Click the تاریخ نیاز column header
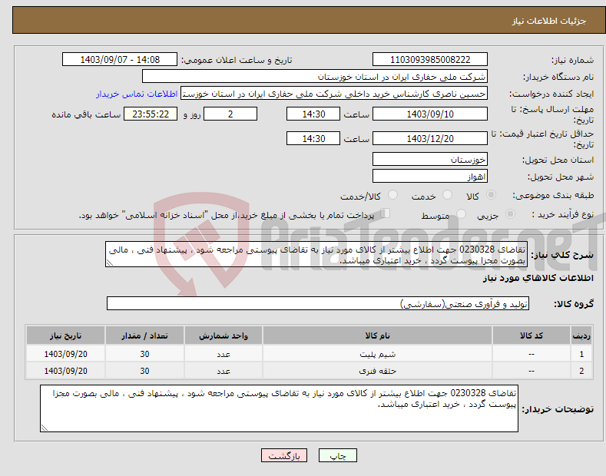The width and height of the screenshot is (606, 476). 66,336
